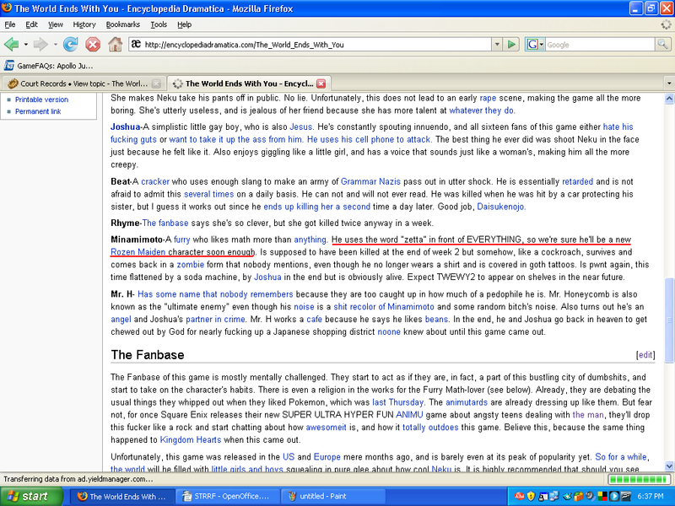Open the ANIMU link
This screenshot has width=675, height=506.
(x=409, y=415)
